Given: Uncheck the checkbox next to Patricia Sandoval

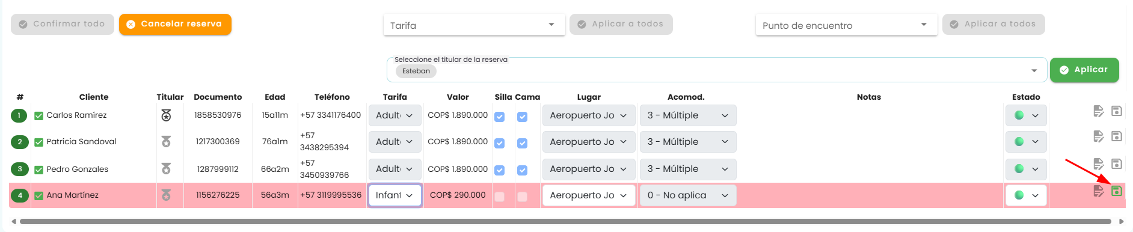Looking at the screenshot, I should (38, 142).
